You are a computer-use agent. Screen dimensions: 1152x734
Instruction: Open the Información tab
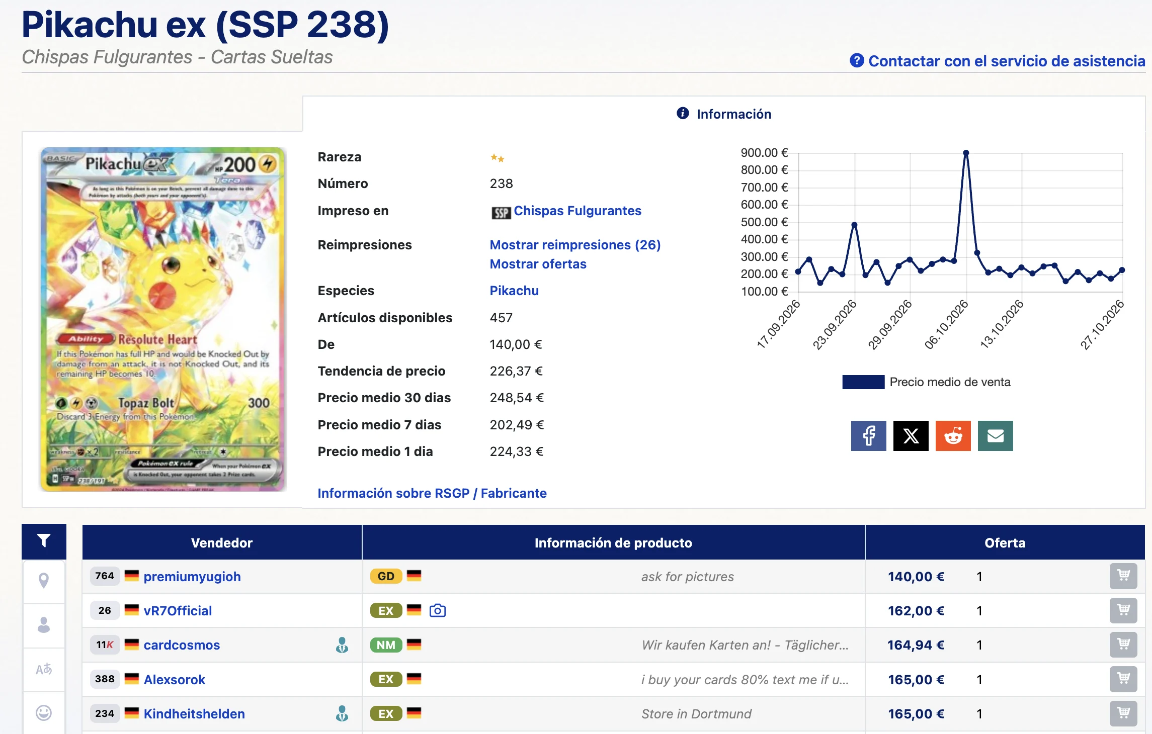(x=724, y=114)
